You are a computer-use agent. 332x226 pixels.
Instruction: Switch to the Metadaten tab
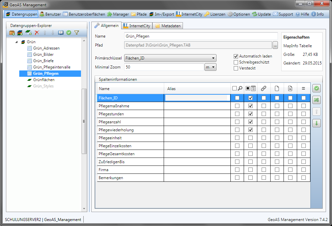tap(167, 26)
